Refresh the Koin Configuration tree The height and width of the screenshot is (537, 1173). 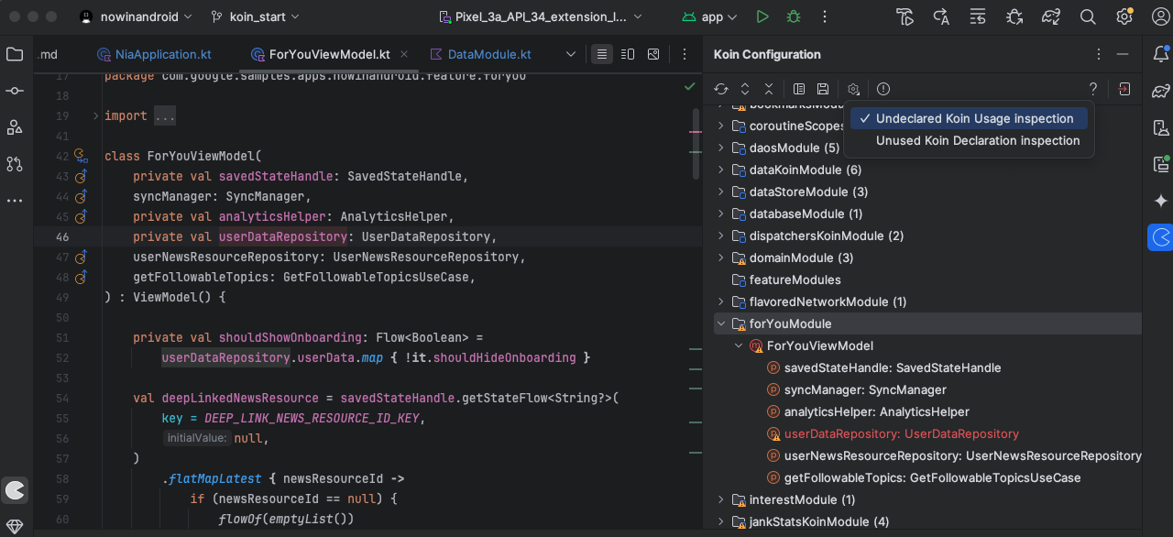(721, 89)
